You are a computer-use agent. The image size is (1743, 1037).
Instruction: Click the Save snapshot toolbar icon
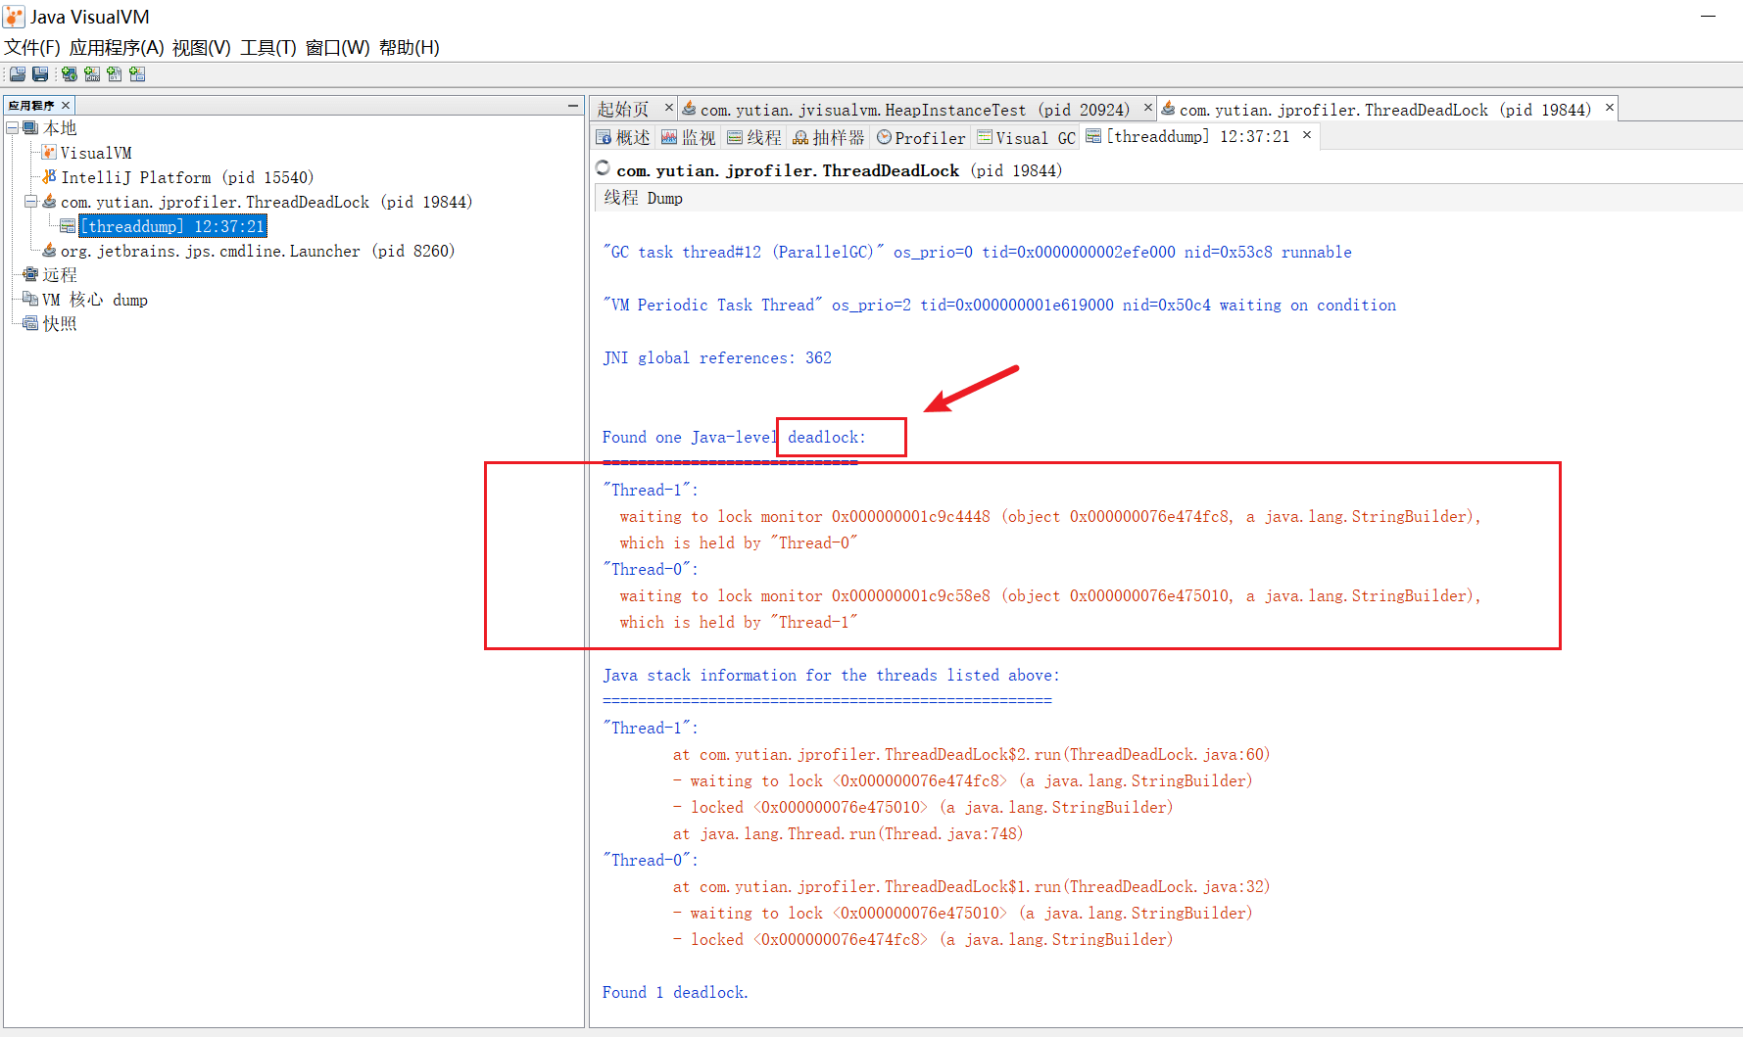pos(40,74)
